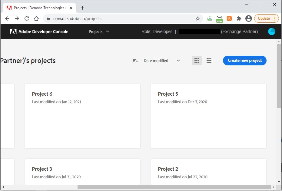This screenshot has width=282, height=191.
Task: Click 'Last modified on Jul 31, 2020'
Action: (56, 177)
